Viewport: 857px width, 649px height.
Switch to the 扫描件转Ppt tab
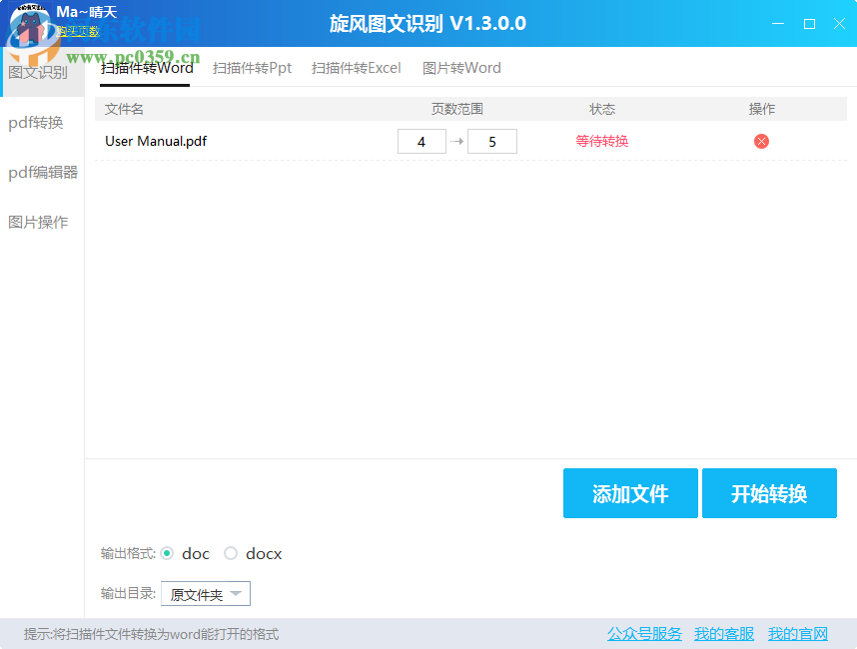point(251,68)
